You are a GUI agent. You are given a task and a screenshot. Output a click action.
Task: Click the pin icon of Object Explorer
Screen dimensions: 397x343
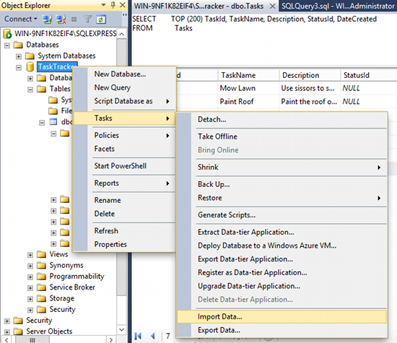click(113, 5)
